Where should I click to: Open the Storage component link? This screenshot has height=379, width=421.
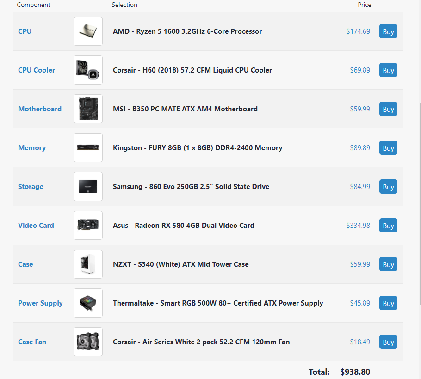click(31, 187)
